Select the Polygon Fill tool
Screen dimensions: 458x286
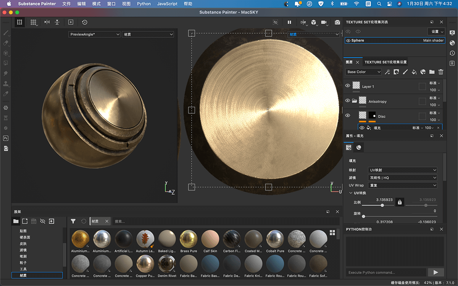click(x=6, y=63)
